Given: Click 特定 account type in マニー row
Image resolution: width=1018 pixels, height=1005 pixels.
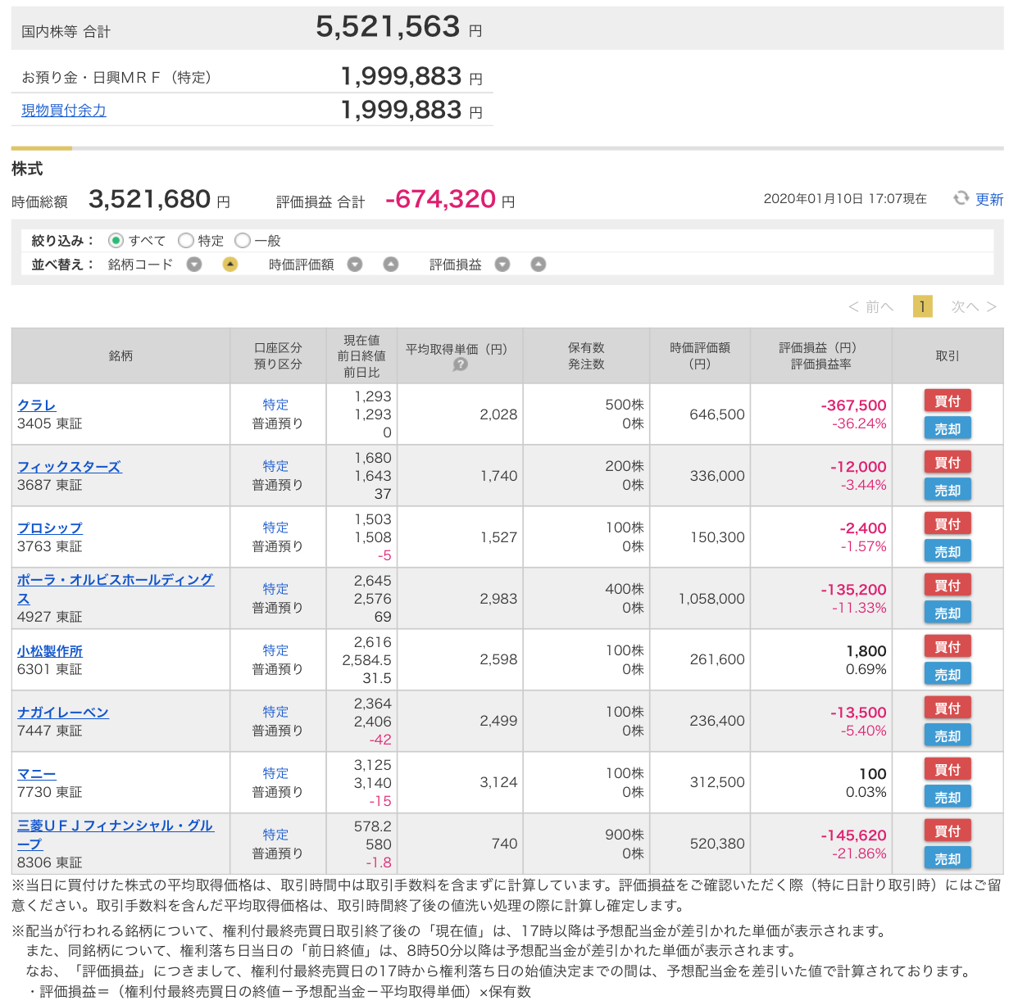Looking at the screenshot, I should (x=276, y=773).
